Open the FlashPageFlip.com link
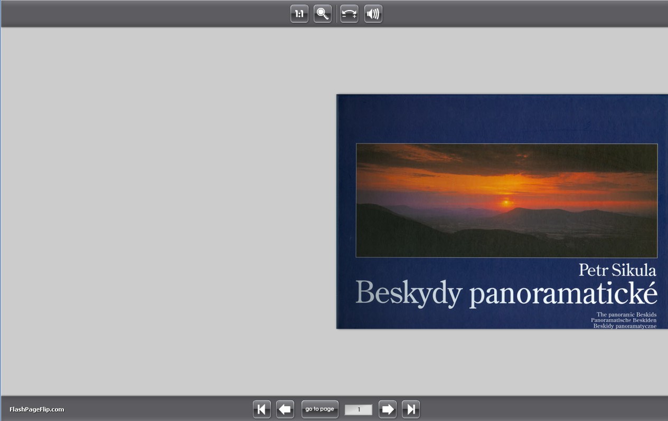Image resolution: width=668 pixels, height=421 pixels. pos(37,409)
